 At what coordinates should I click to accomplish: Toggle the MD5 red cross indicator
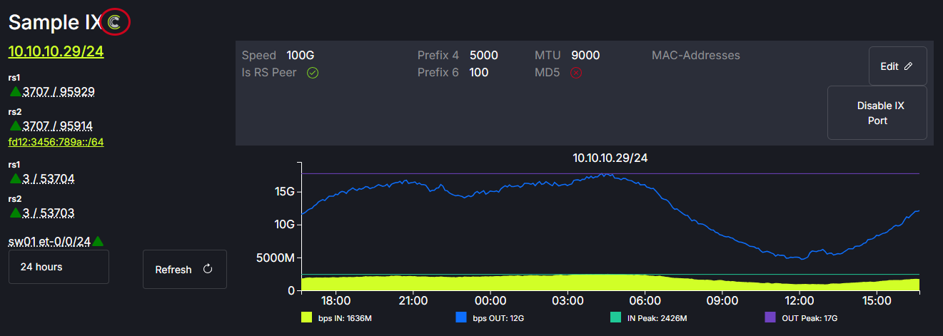pos(576,73)
